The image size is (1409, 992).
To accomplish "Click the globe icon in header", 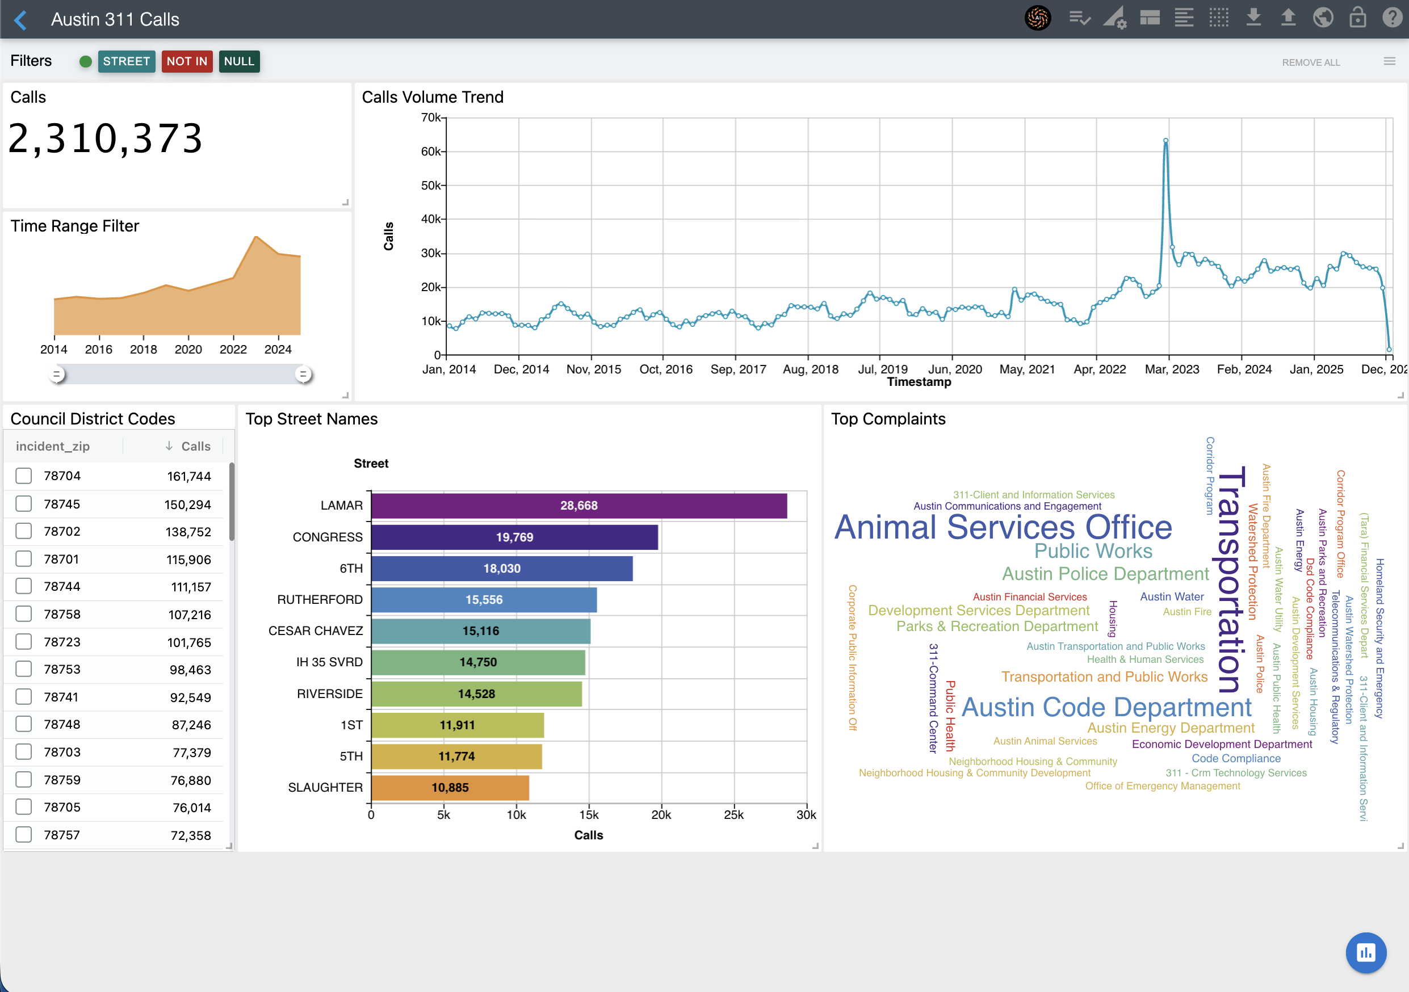I will [x=1323, y=18].
